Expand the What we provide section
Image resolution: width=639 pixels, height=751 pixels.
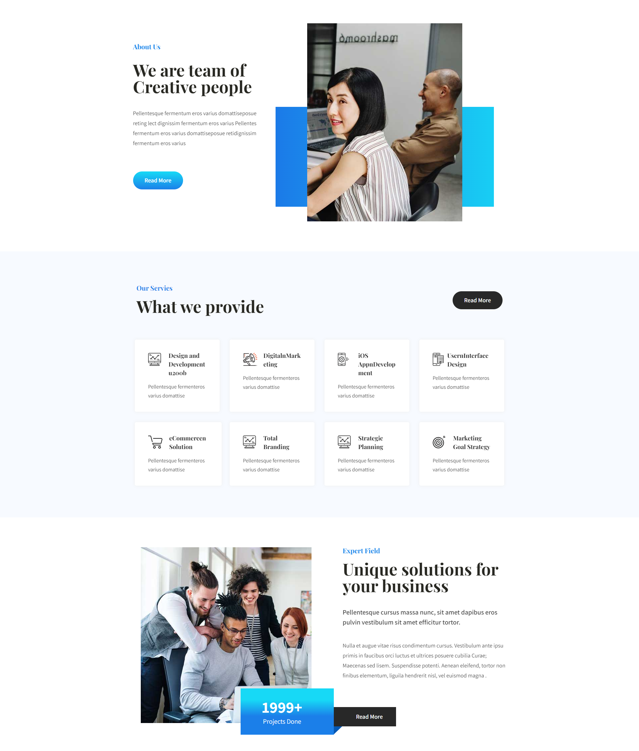pyautogui.click(x=477, y=299)
